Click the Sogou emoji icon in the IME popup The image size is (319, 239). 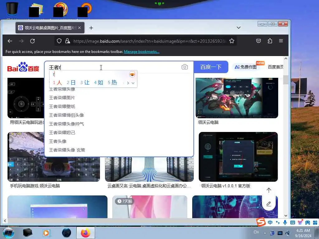click(x=132, y=74)
